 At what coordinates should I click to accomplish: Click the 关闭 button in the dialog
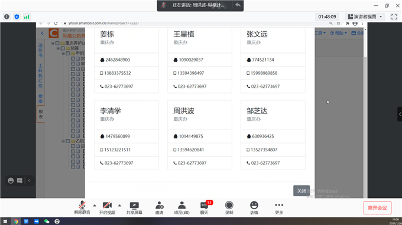(301, 191)
